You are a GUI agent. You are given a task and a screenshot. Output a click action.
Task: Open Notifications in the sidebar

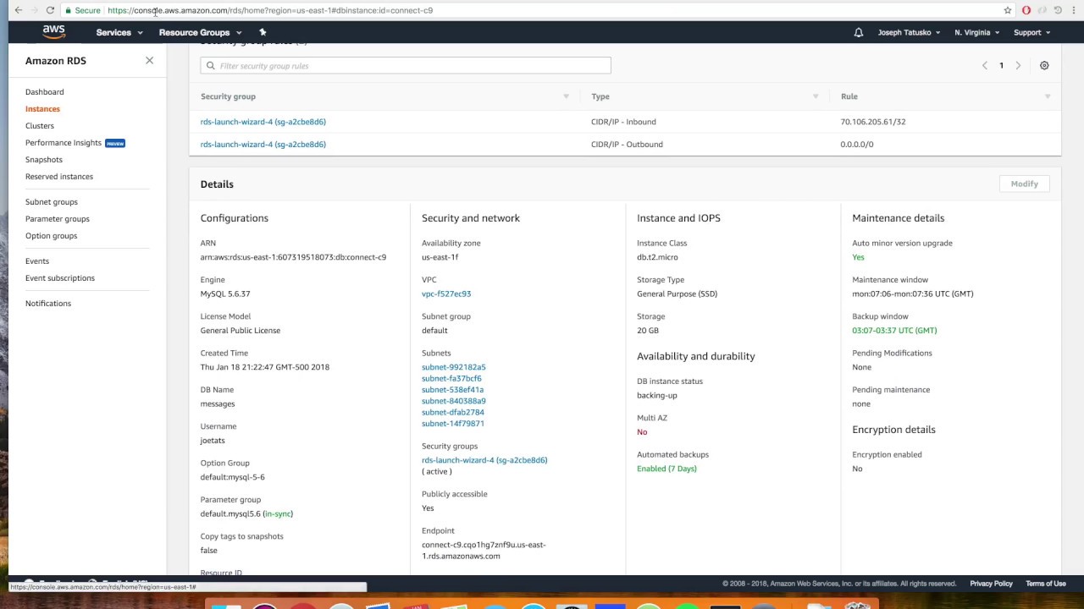pyautogui.click(x=48, y=303)
